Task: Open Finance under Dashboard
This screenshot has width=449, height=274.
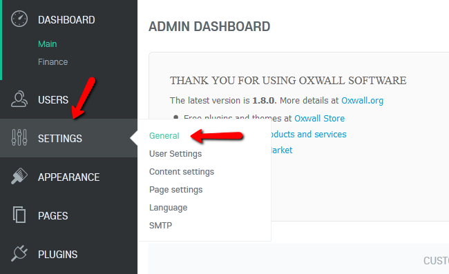Action: tap(53, 62)
